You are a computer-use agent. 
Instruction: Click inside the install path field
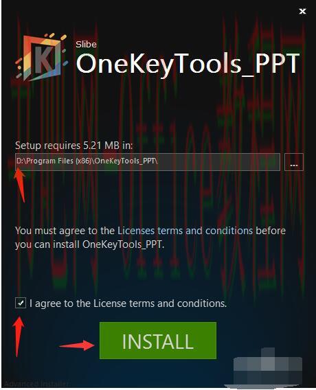(x=148, y=162)
